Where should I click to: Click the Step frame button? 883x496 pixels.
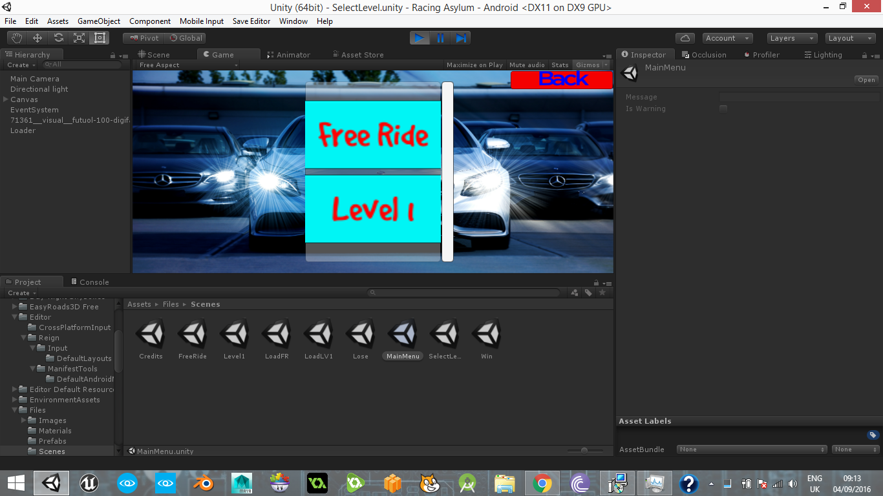tap(461, 38)
